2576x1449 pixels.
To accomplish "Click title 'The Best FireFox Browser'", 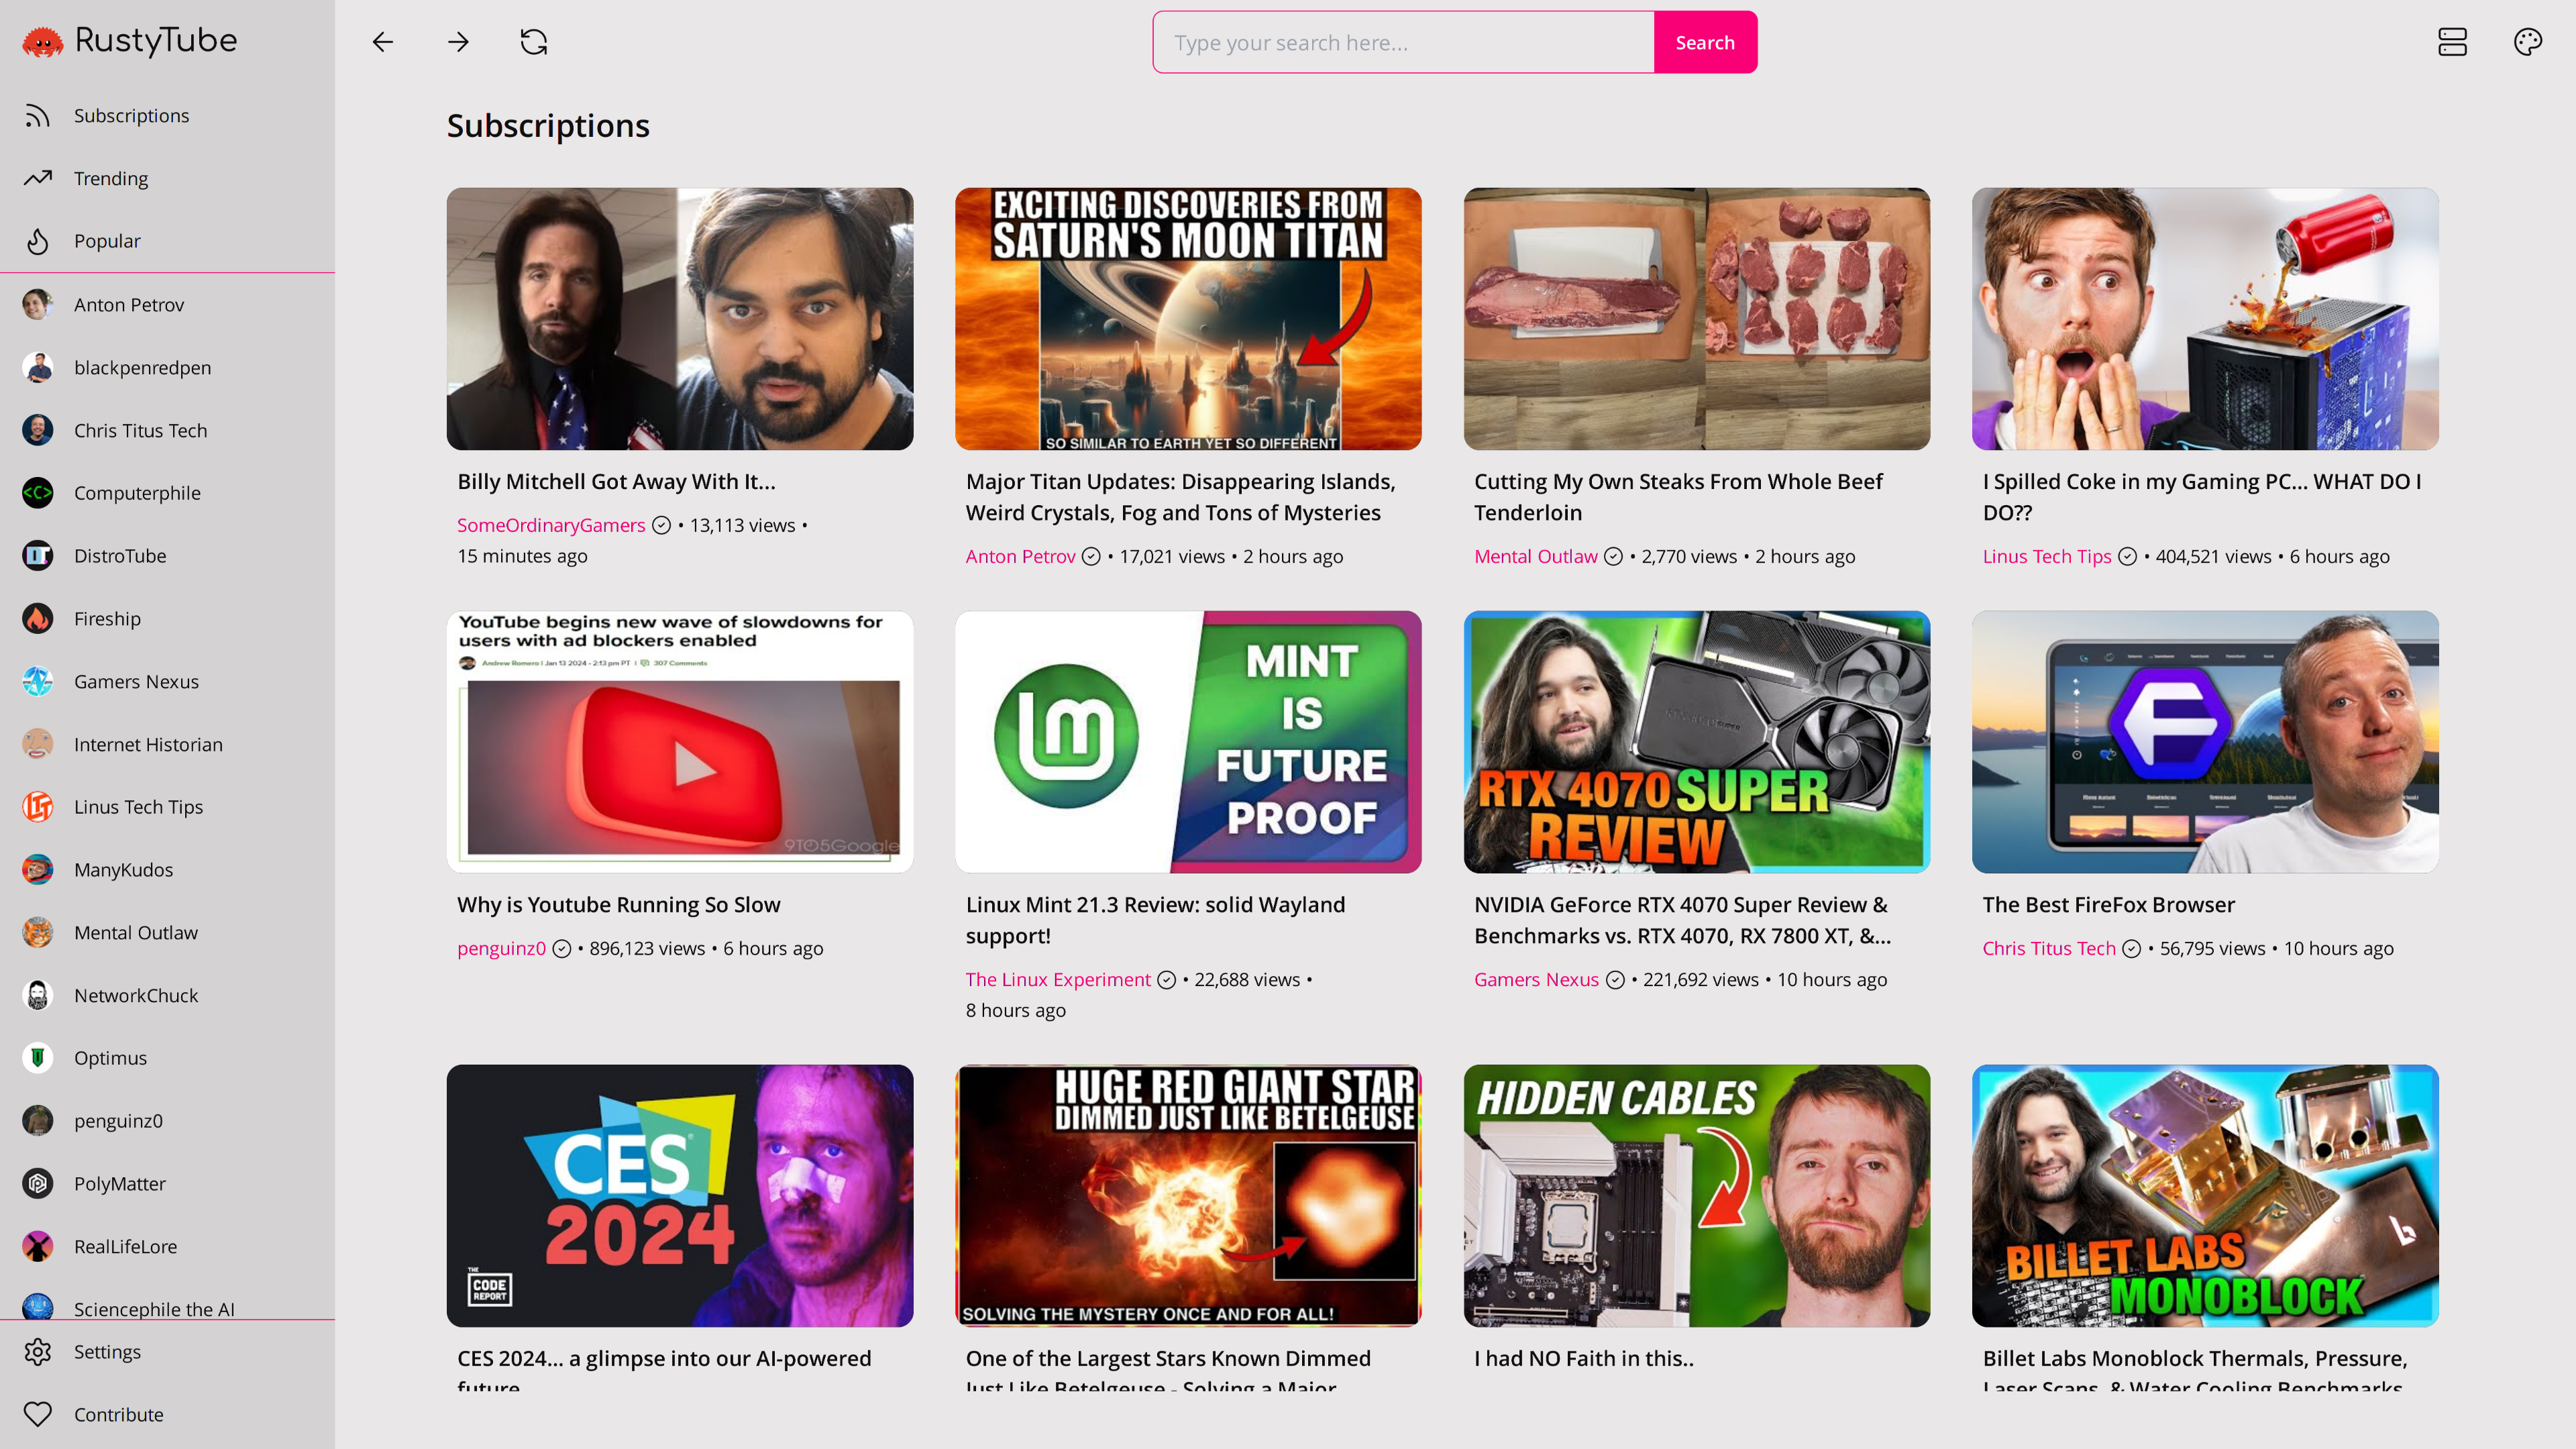I will click(2108, 905).
